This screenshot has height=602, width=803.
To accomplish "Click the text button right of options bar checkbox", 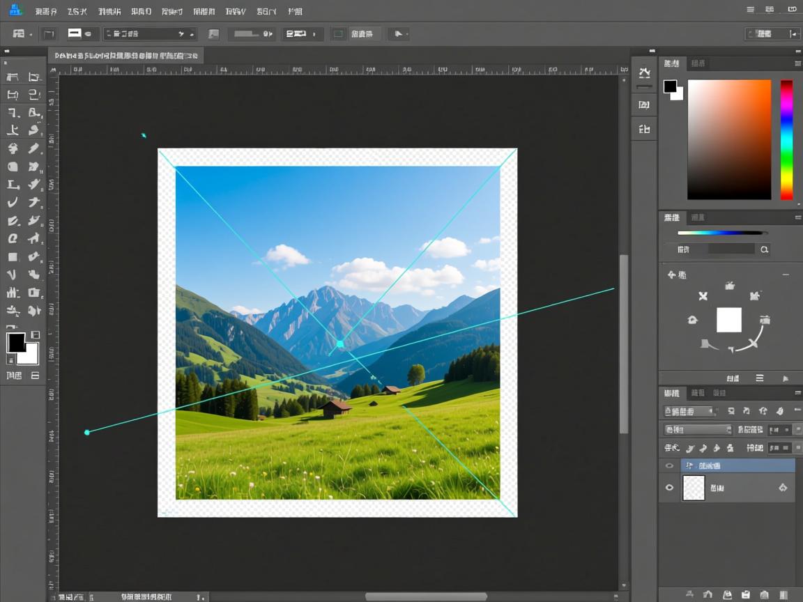I will click(x=362, y=33).
